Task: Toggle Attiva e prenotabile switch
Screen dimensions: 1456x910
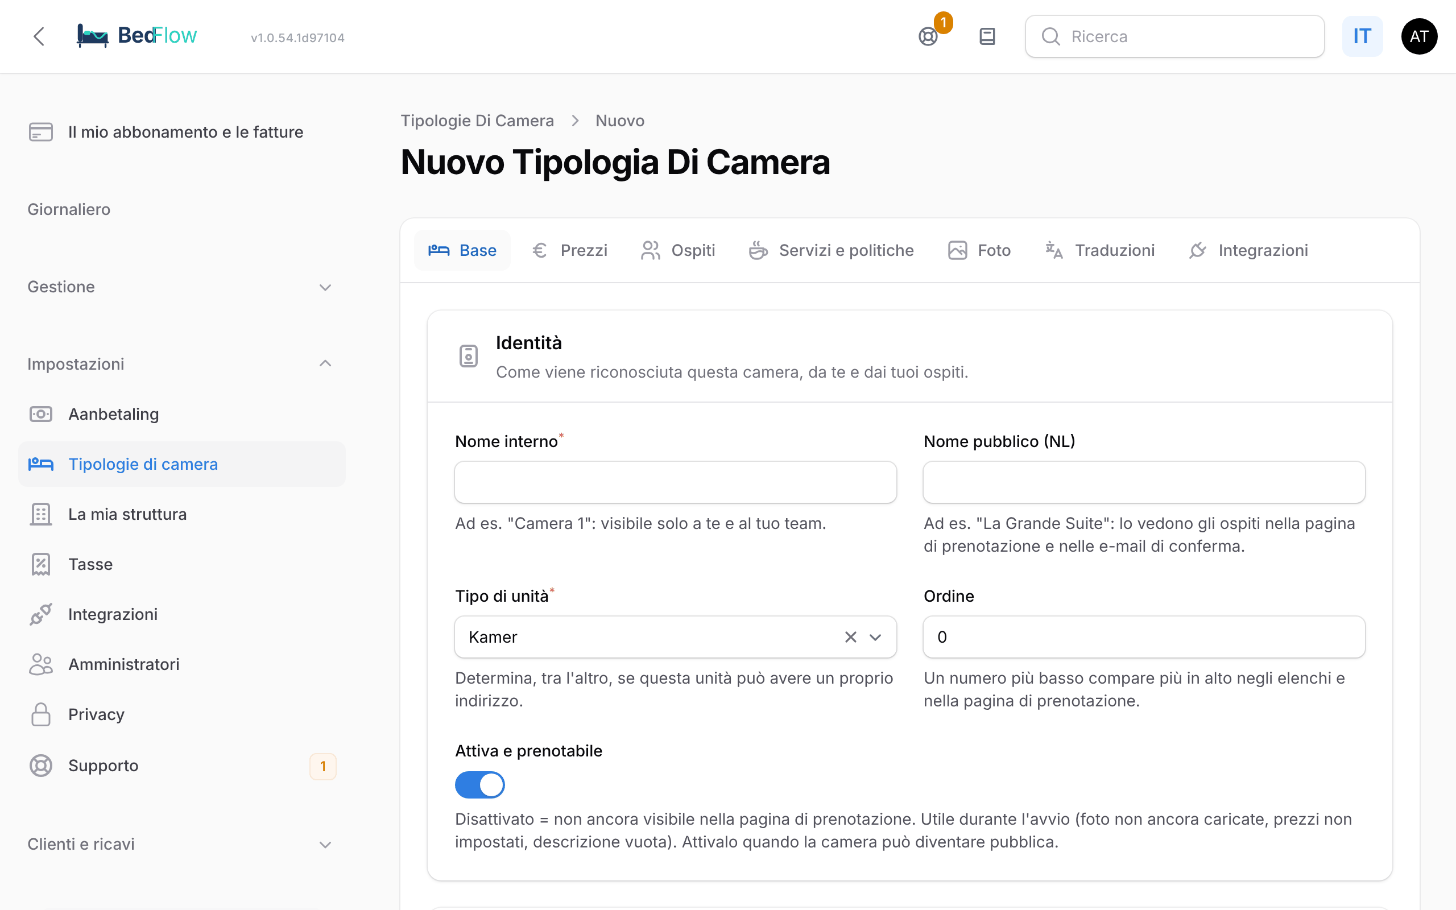Action: click(479, 785)
